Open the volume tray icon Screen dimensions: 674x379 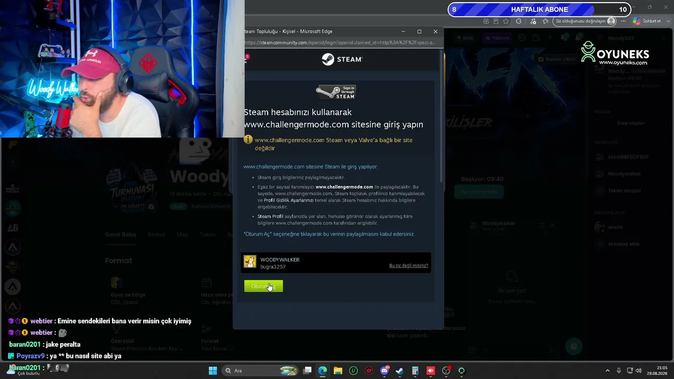click(638, 371)
